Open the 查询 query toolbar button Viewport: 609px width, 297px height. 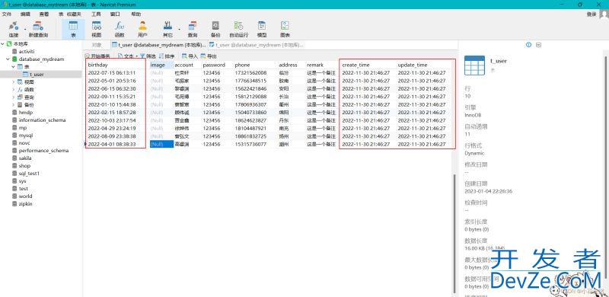tap(193, 29)
